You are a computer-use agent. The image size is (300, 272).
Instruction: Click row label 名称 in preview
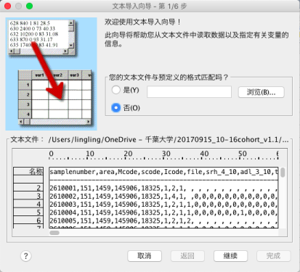click(x=28, y=171)
